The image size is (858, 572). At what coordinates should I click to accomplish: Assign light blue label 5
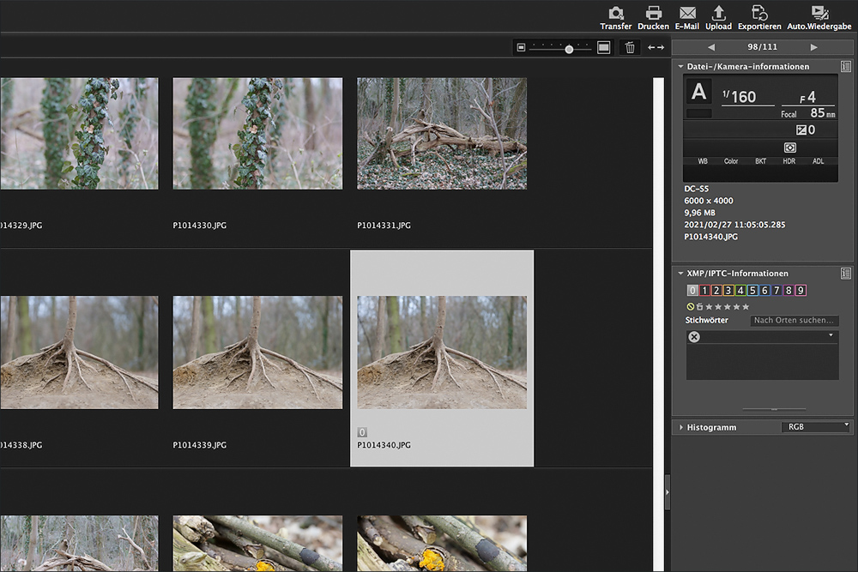pyautogui.click(x=752, y=291)
